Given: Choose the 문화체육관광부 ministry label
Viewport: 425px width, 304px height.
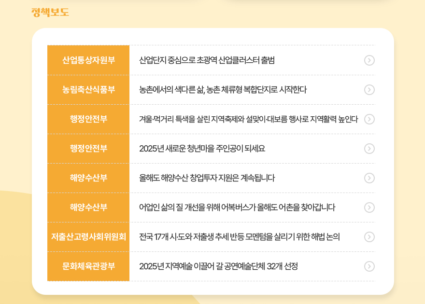Looking at the screenshot, I should 88,266.
